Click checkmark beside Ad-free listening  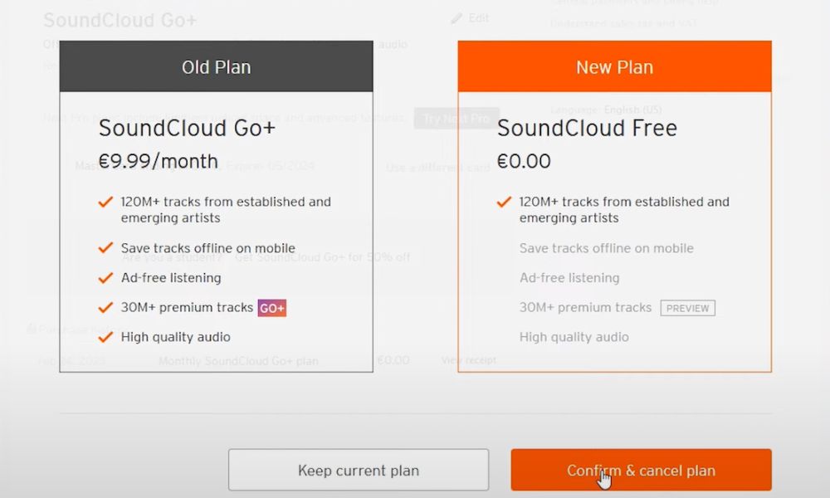(x=105, y=278)
